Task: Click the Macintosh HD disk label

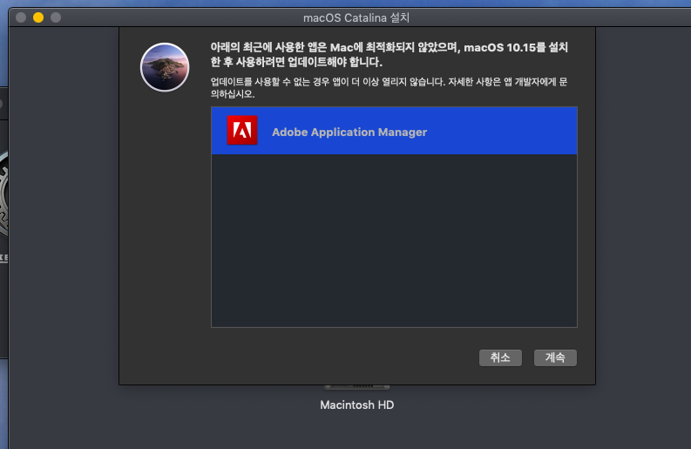Action: pos(357,405)
